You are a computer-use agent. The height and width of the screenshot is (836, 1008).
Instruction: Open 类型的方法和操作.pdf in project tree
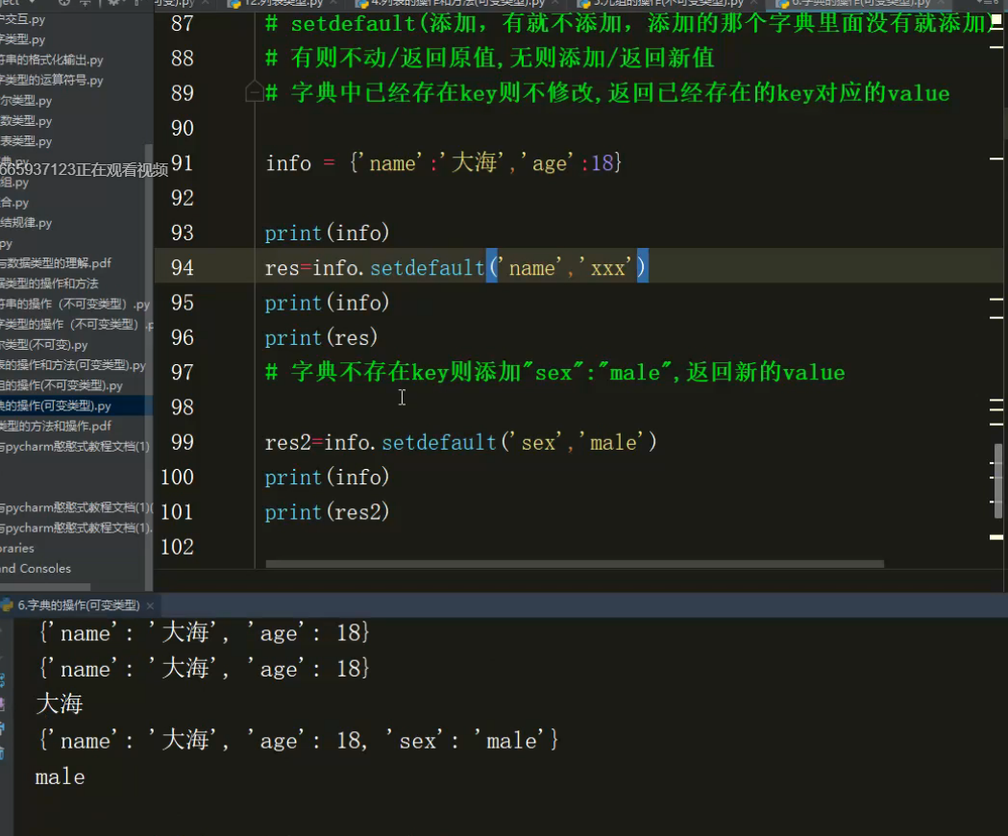56,427
